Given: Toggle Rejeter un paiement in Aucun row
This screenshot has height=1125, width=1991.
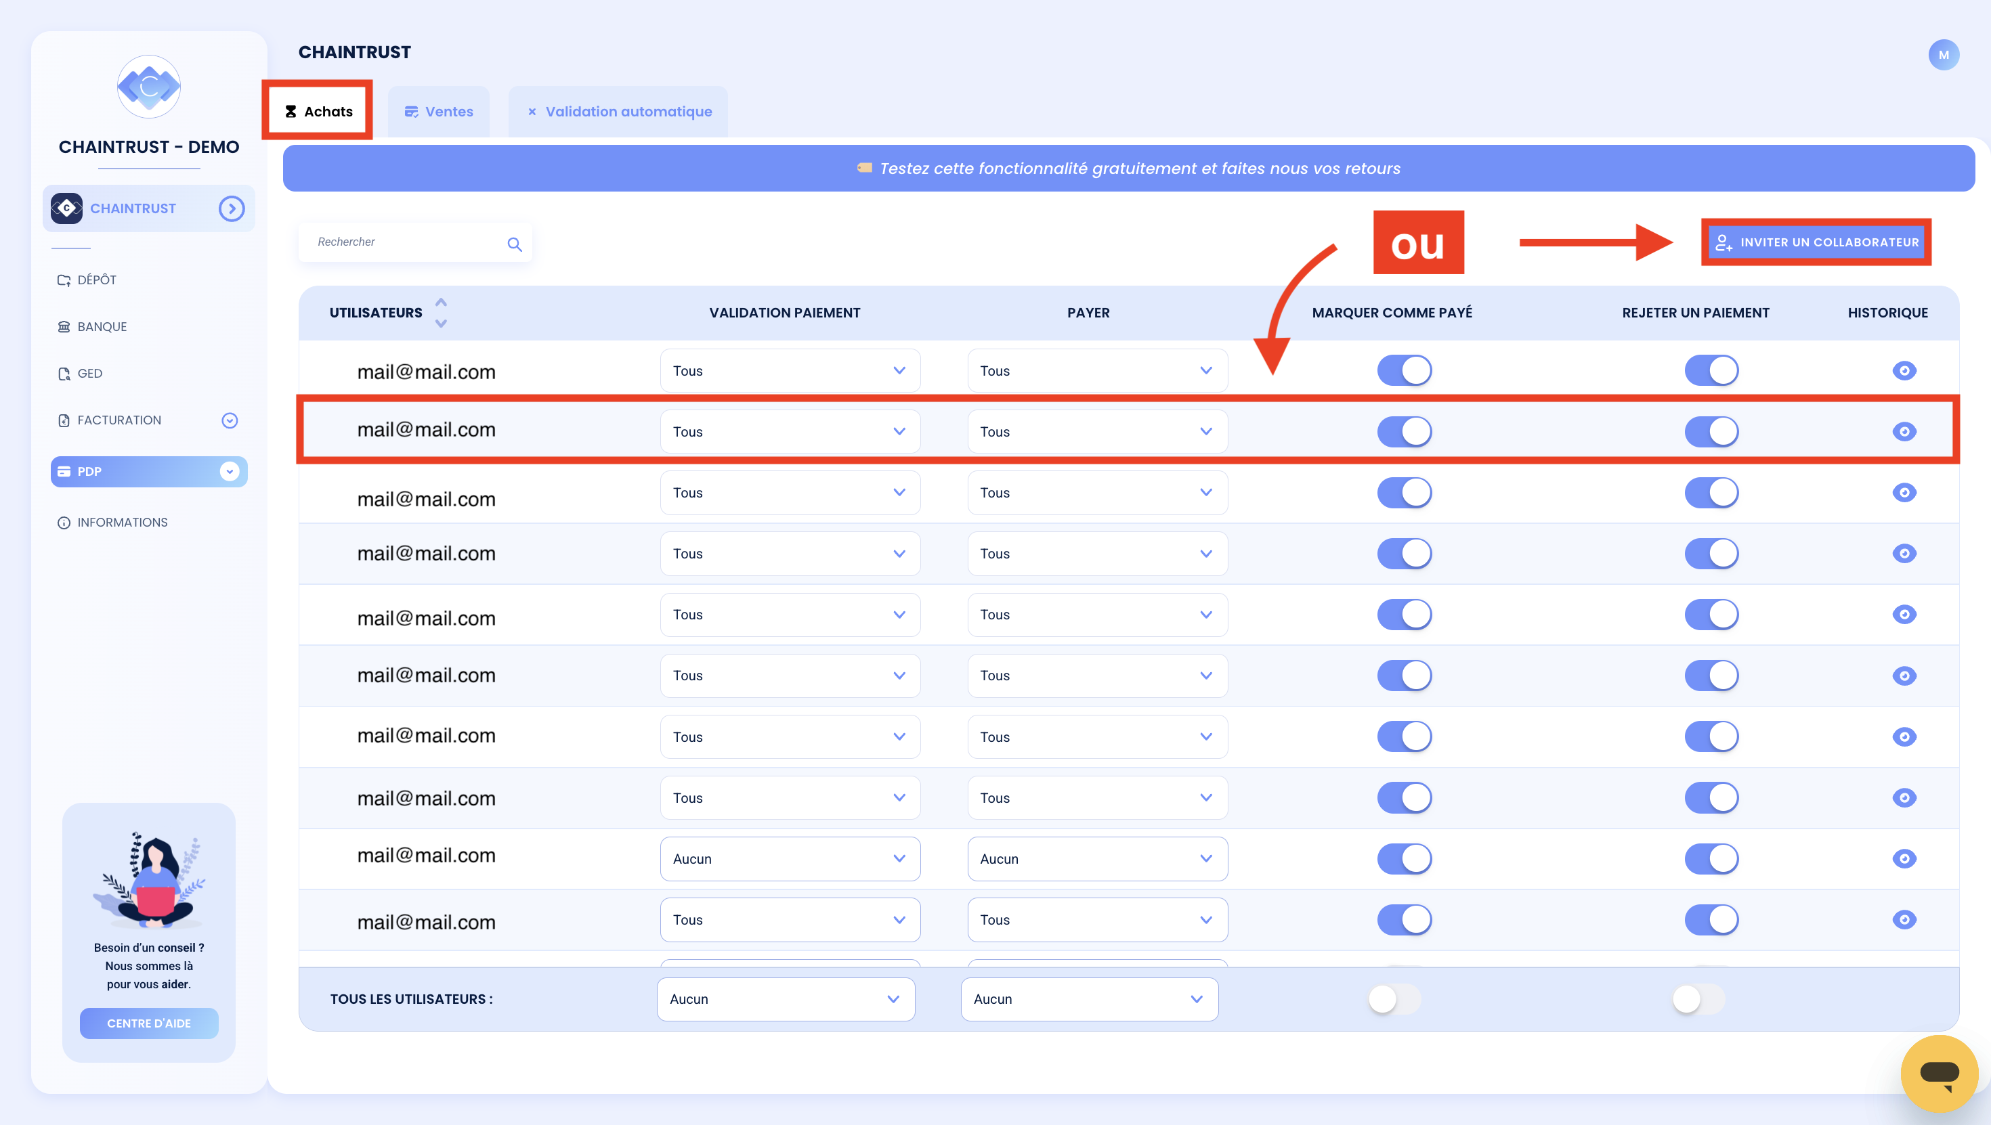Looking at the screenshot, I should [1711, 858].
